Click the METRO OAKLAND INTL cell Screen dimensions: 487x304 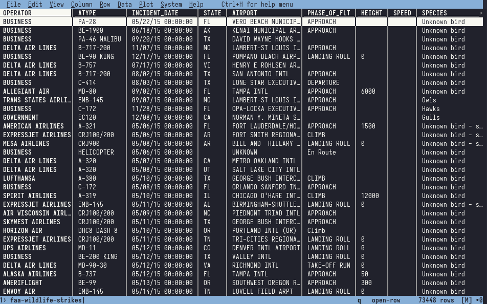264,161
